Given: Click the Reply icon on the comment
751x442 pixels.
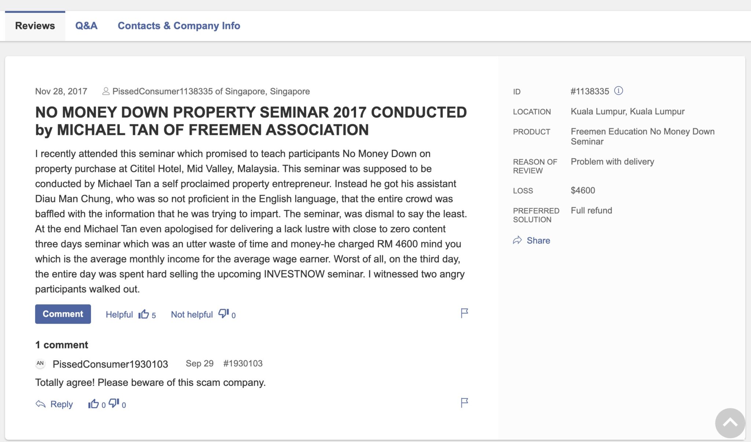Looking at the screenshot, I should 41,404.
